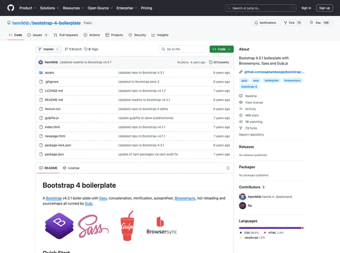This screenshot has width=340, height=253.
Task: Open commit 'Update gulpfile to allow subdirectories'
Action: [146, 118]
